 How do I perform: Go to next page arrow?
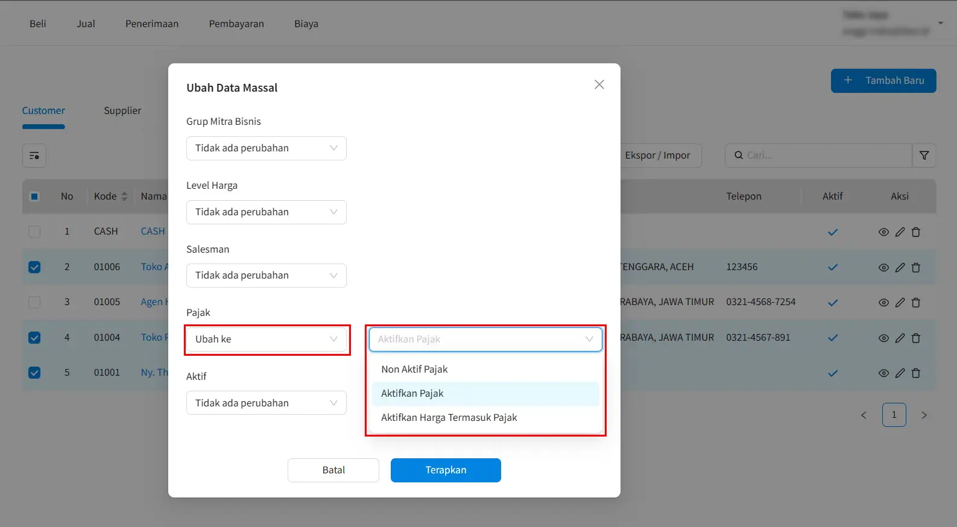(x=924, y=415)
